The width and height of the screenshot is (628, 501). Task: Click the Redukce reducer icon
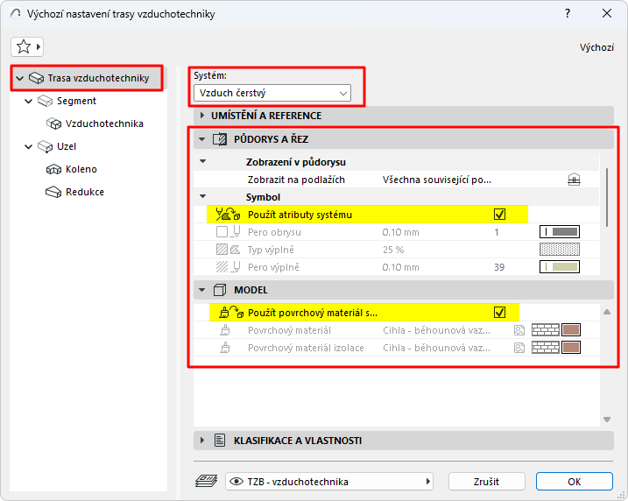click(x=53, y=192)
